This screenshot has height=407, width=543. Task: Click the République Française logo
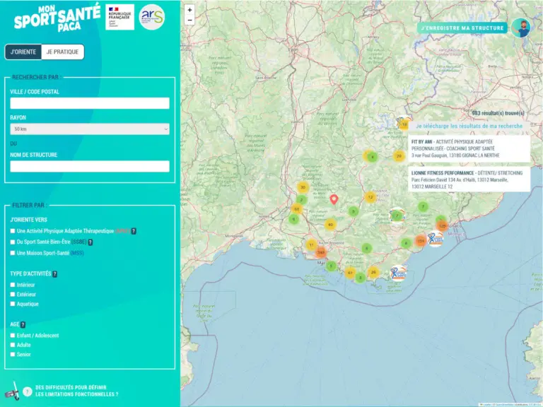click(119, 17)
